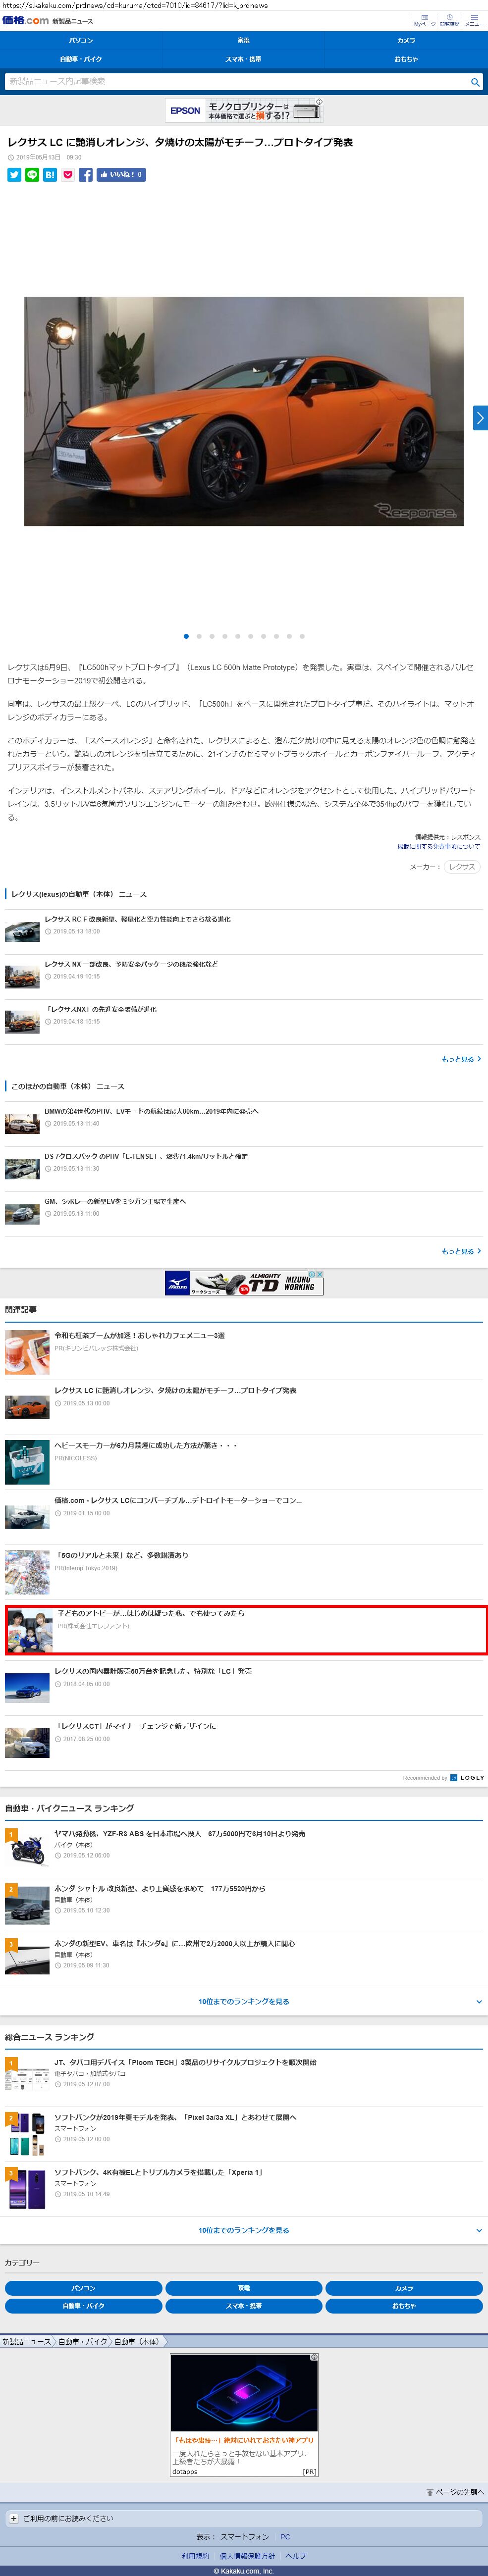Share the article on Facebook
This screenshot has width=488, height=2576.
click(x=86, y=174)
